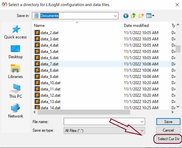Select the data_7.dat file
The image size is (182, 148).
click(x=50, y=64)
